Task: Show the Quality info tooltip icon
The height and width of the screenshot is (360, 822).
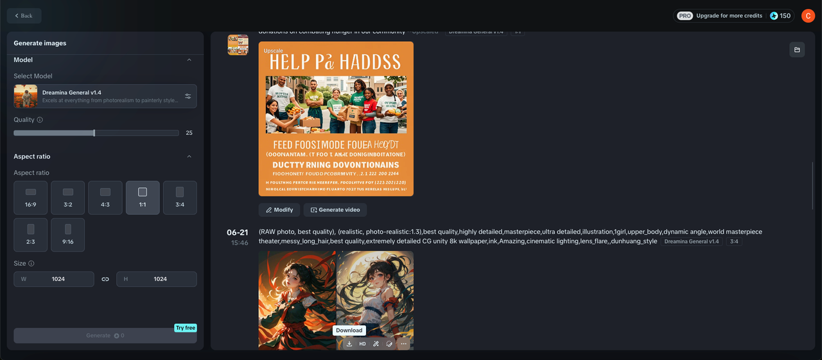Action: point(40,120)
